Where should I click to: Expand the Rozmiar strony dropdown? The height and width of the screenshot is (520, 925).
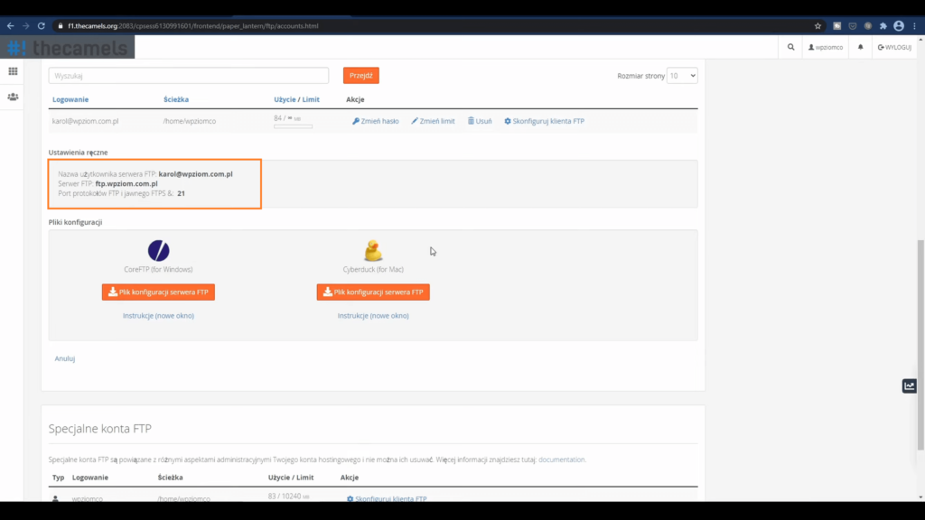pos(682,76)
